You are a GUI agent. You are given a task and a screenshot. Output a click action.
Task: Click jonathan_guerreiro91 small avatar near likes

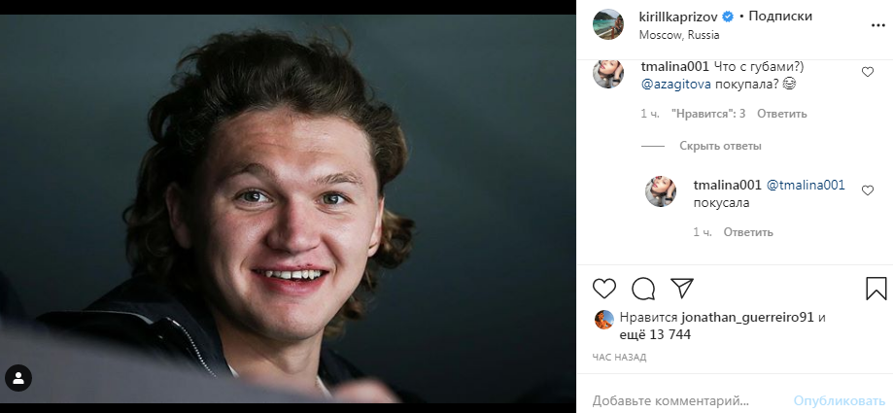click(x=603, y=319)
